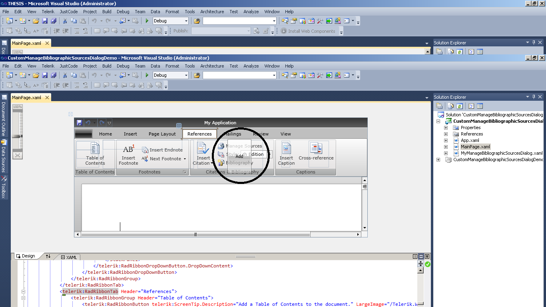
Task: Select MyManageBibliographicSourcesDialog.xaml in Solution Explorer
Action: coord(502,153)
